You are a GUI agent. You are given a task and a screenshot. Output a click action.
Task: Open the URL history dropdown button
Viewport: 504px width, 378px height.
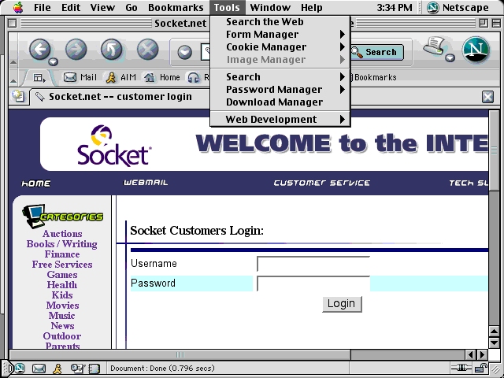[184, 53]
